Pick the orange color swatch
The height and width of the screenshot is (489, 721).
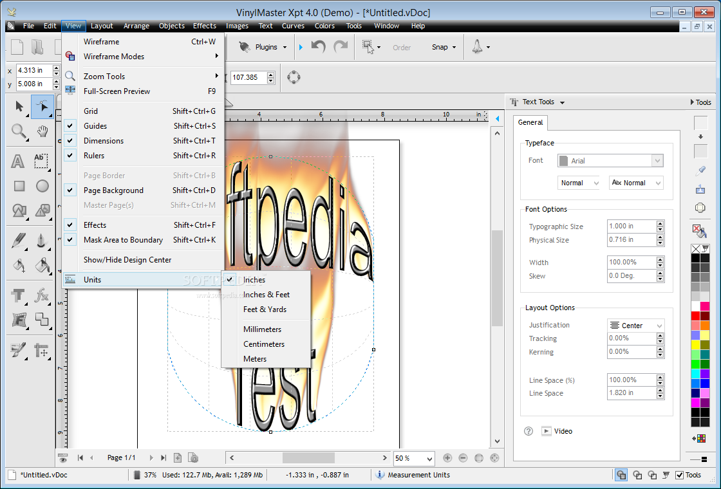click(704, 326)
